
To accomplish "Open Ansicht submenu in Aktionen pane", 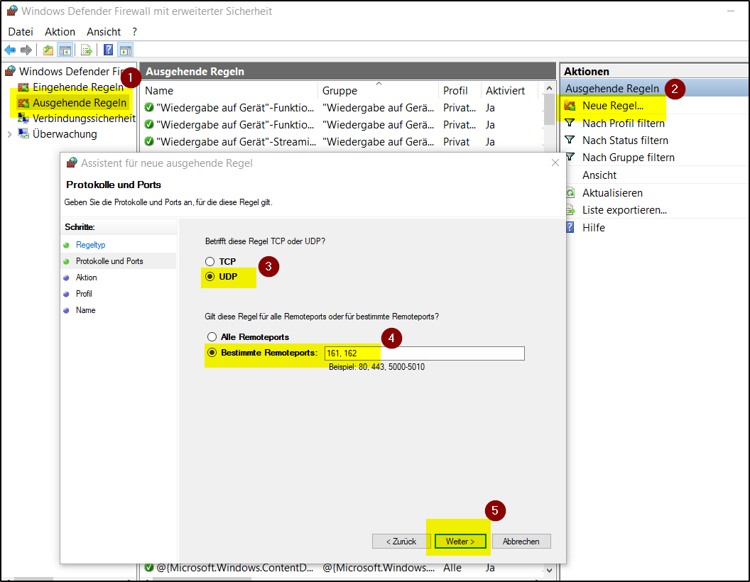I will click(599, 175).
